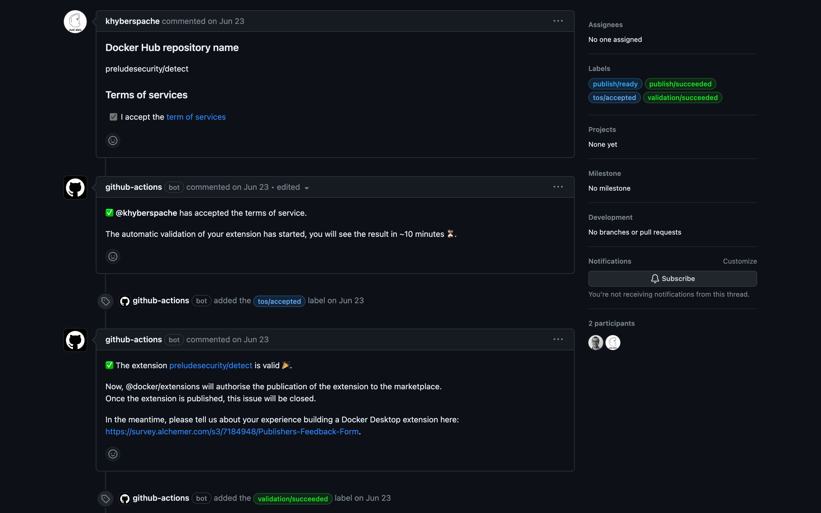Screen dimensions: 821x513
Task: Click the 'No one assigned' text
Action: 615,39
